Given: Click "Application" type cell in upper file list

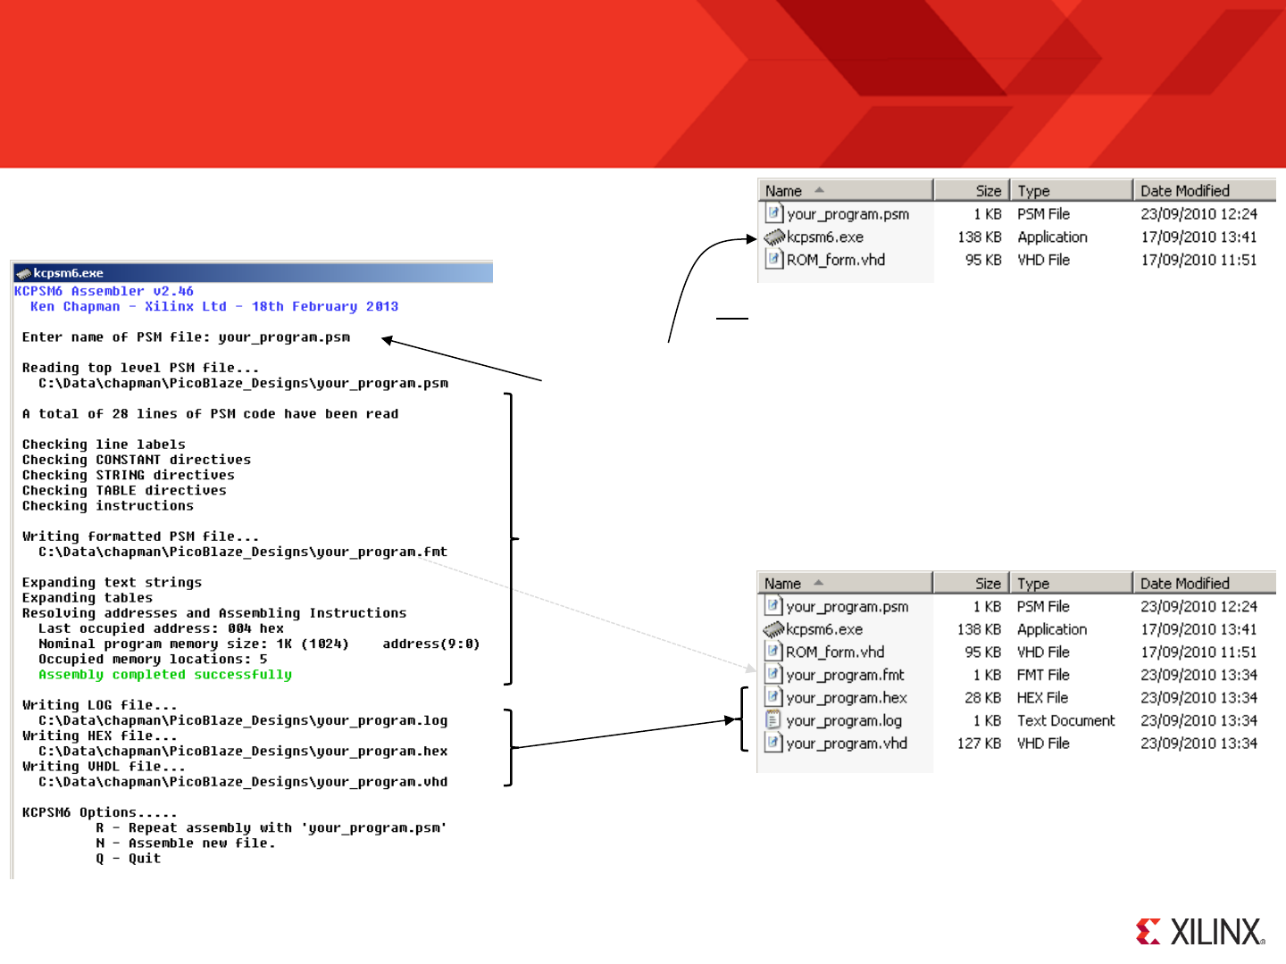Looking at the screenshot, I should (x=1052, y=237).
